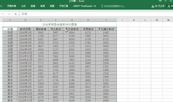Click cell with value 3094

pos(41,100)
